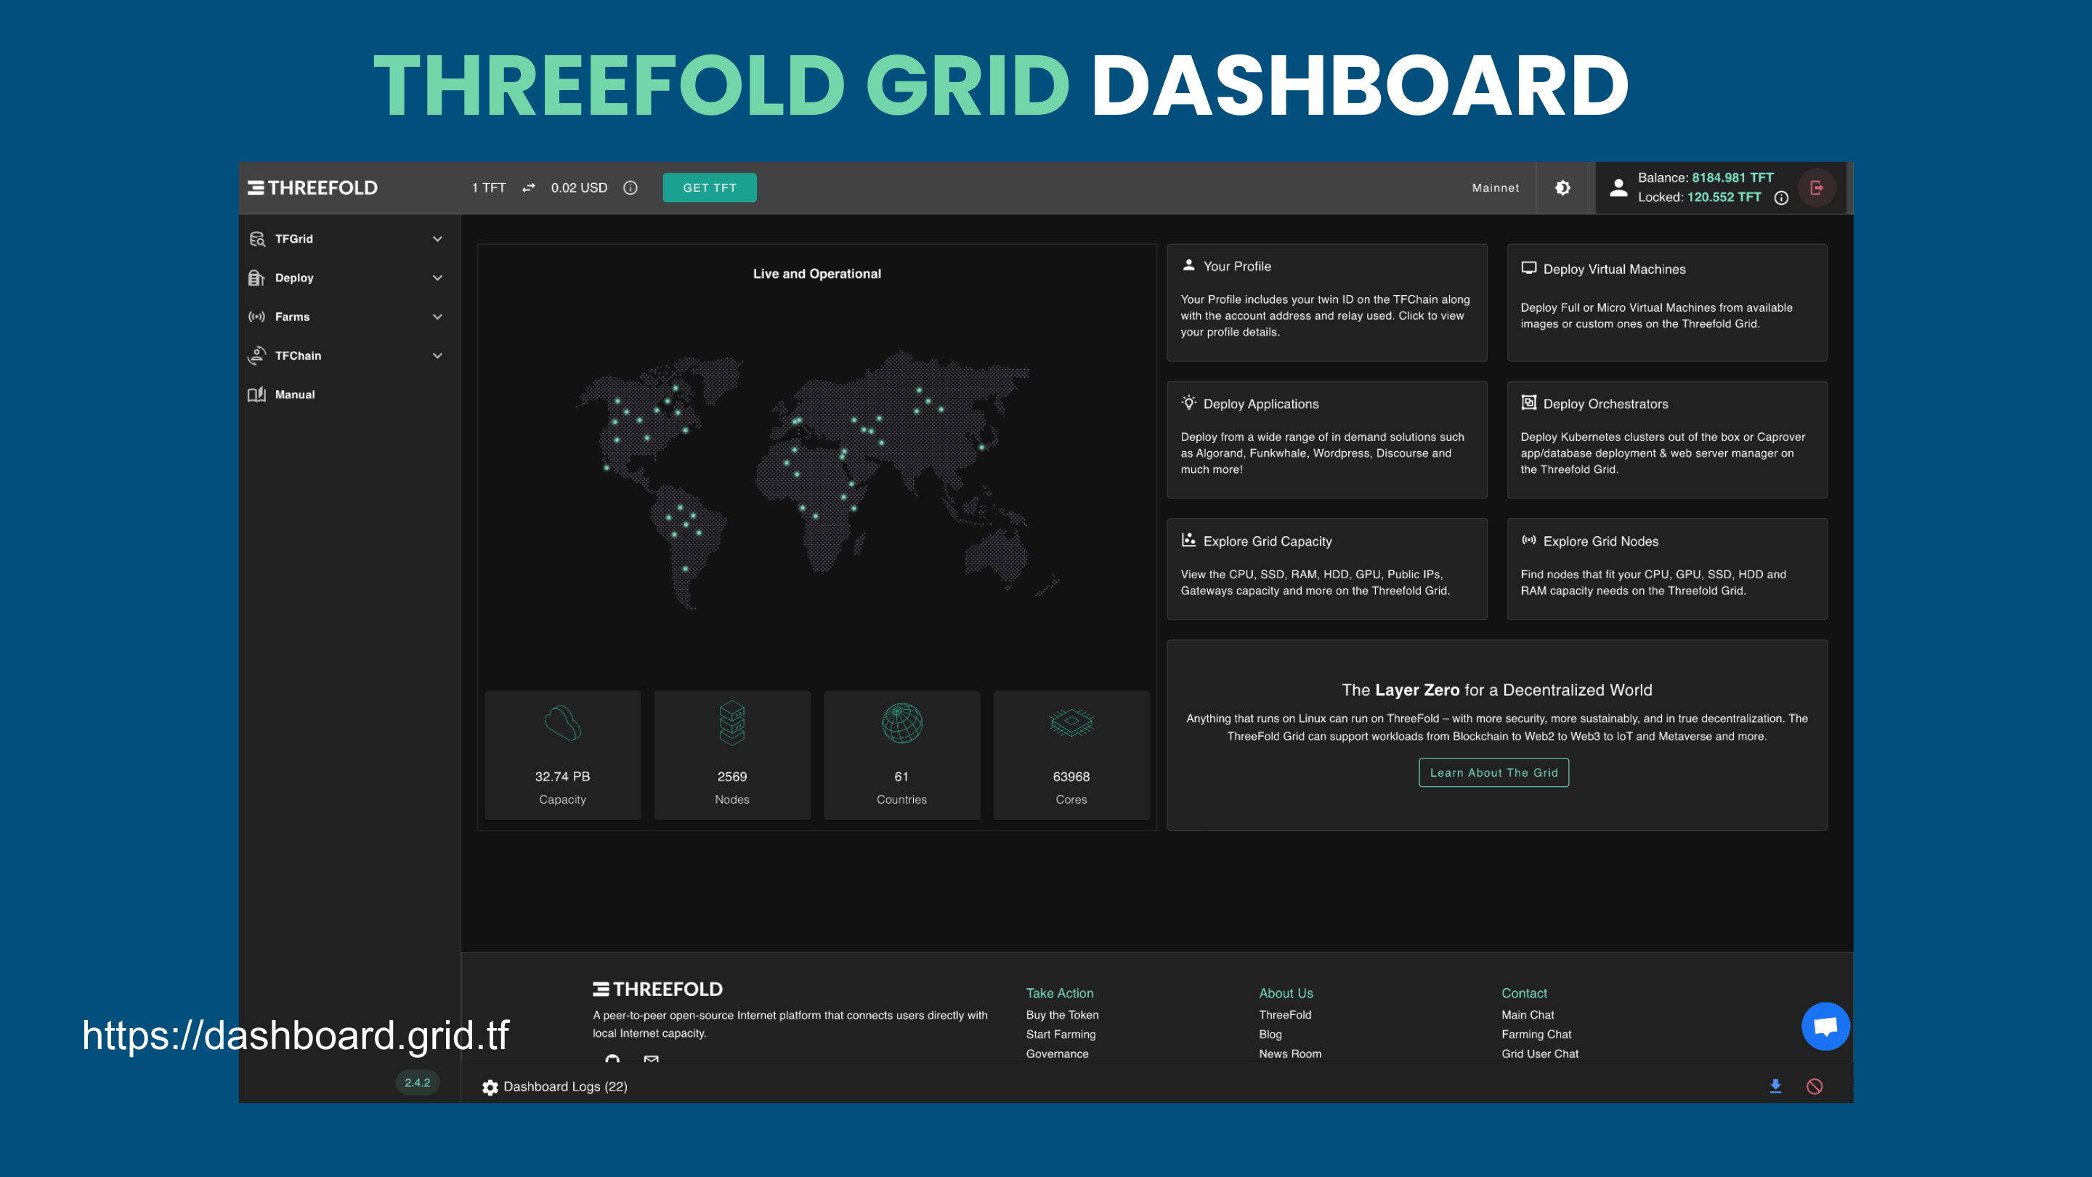The height and width of the screenshot is (1177, 2092).
Task: Click the Capacity cloud icon
Action: 562,723
